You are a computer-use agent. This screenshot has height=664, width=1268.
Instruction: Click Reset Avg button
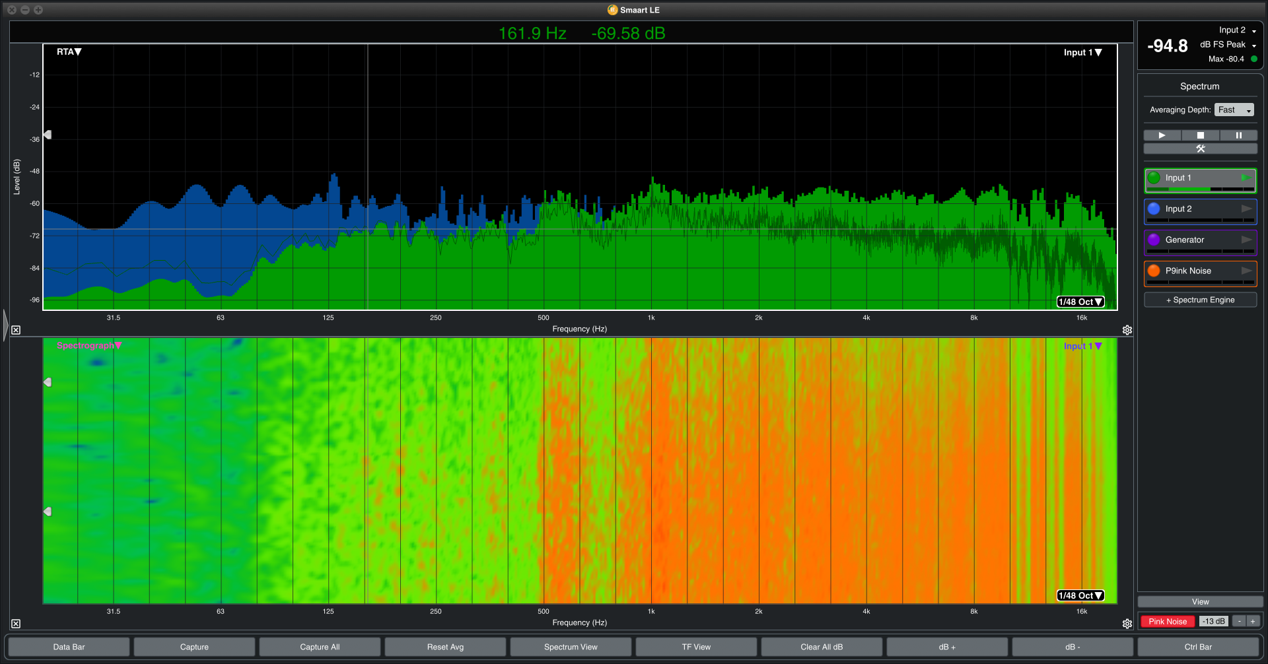(445, 647)
